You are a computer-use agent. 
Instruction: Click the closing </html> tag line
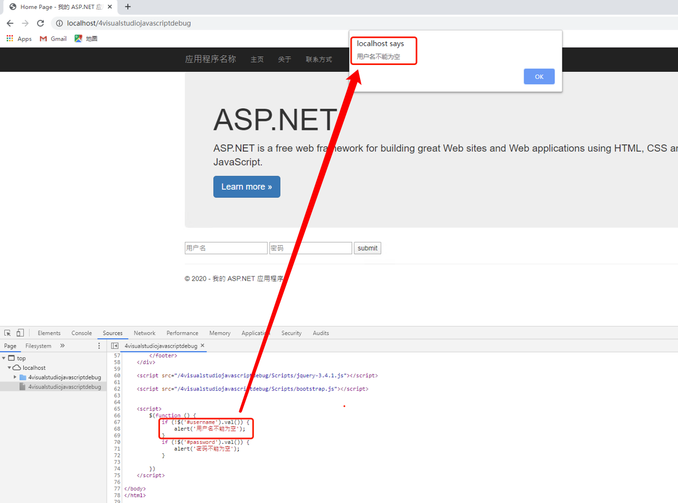(x=135, y=495)
